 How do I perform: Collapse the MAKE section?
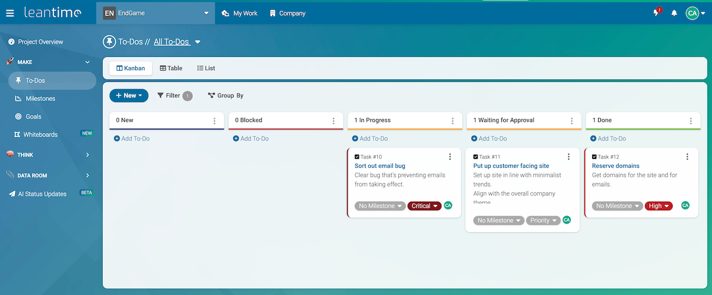click(87, 62)
